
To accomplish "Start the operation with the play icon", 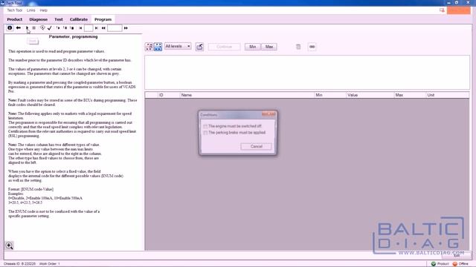I will pos(27,28).
